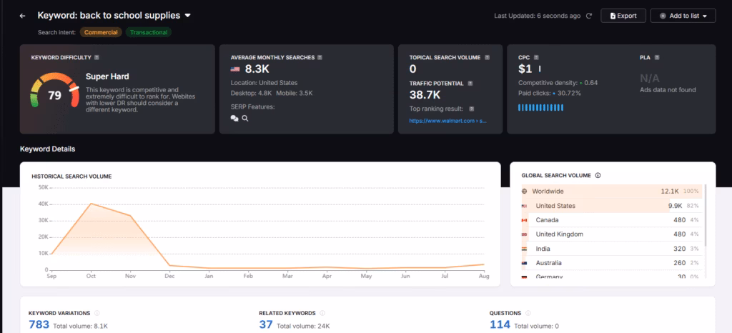
Task: Click the chat bubbles SERP feature icon
Action: (x=234, y=119)
